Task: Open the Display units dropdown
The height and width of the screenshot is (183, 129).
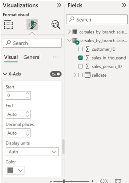Action: (x=32, y=152)
